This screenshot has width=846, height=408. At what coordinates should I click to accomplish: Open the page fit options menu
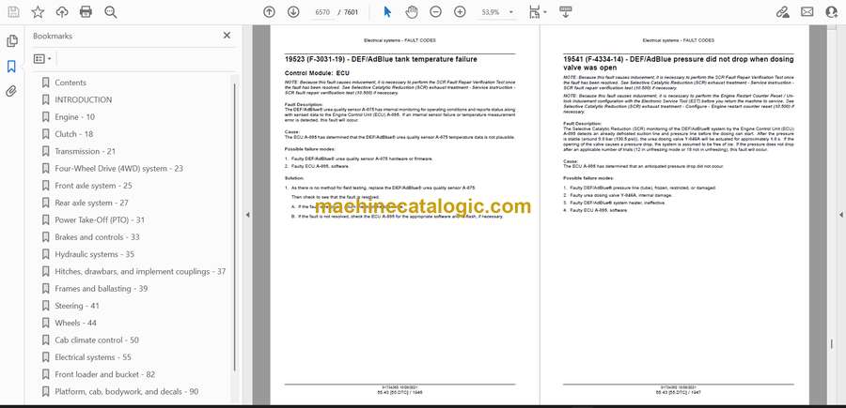[538, 12]
